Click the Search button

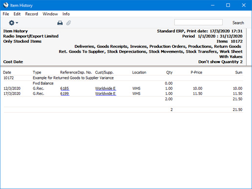pyautogui.click(x=238, y=23)
